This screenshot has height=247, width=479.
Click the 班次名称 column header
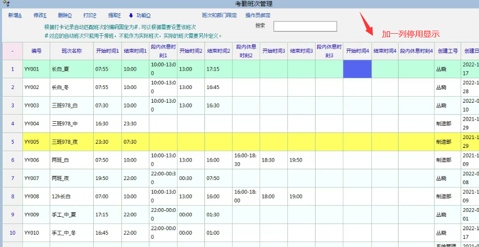point(72,51)
